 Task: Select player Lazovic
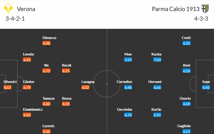point(48,126)
